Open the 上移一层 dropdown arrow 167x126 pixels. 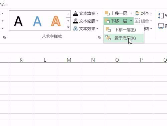click(131, 13)
